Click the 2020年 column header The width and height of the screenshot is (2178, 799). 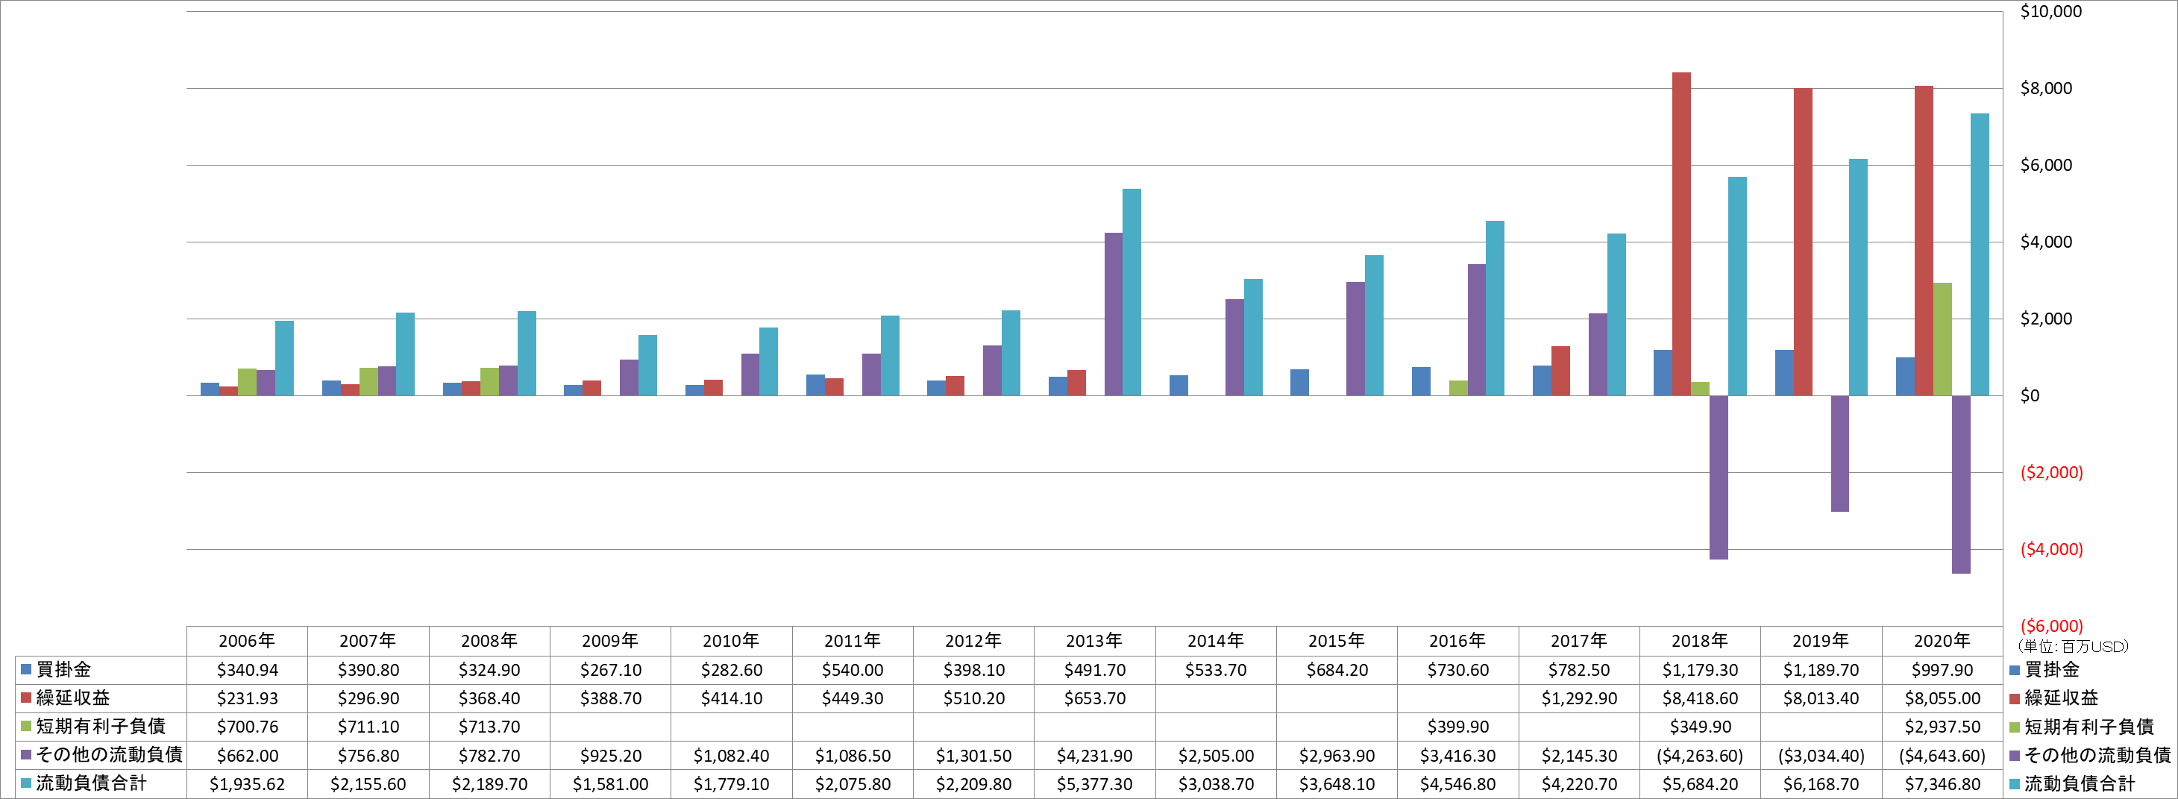coord(1942,641)
